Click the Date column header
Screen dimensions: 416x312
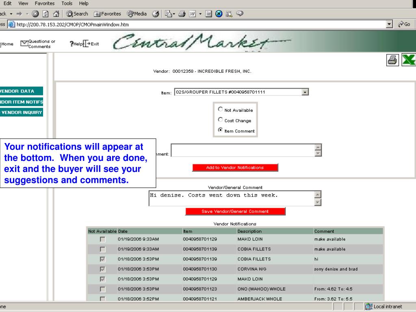123,231
